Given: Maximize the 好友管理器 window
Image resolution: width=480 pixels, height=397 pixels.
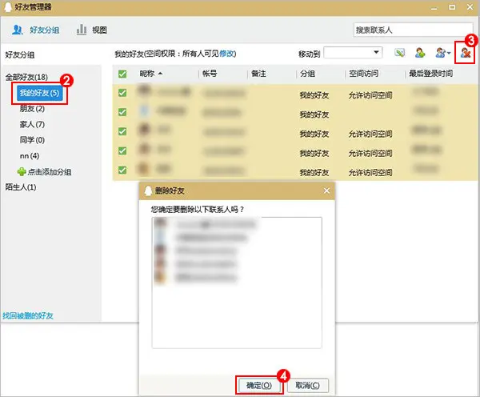Looking at the screenshot, I should click(x=452, y=7).
